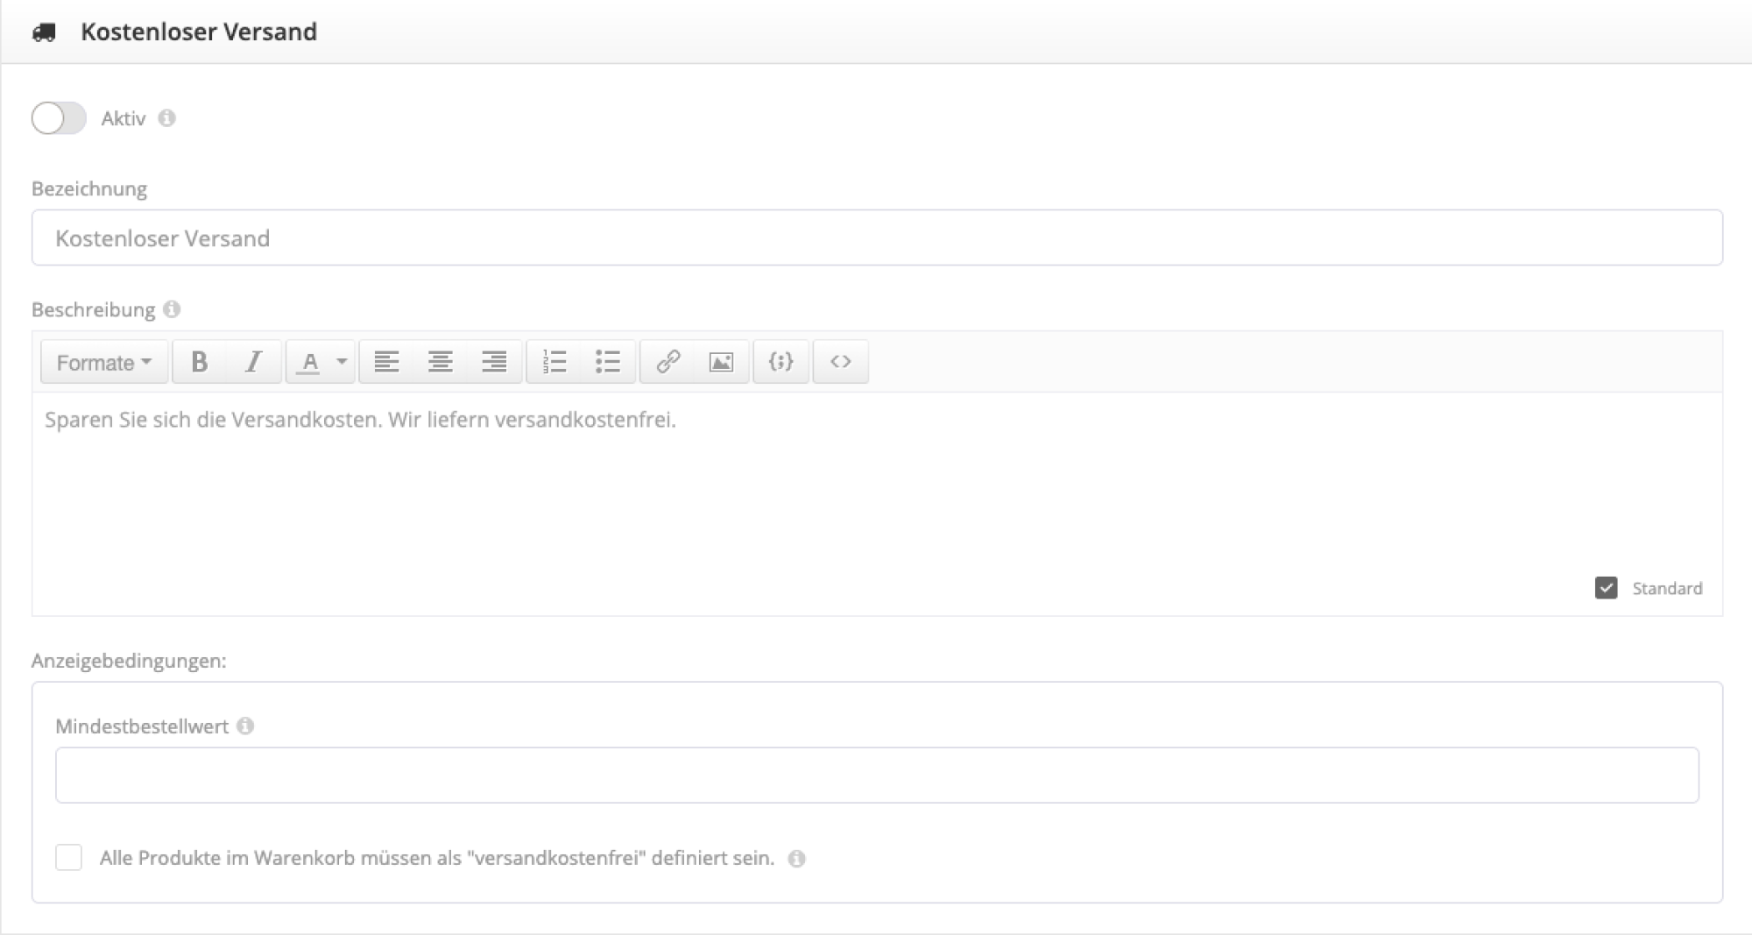1752x935 pixels.
Task: Check the "versandkostenfrei" products requirement box
Action: coord(69,857)
